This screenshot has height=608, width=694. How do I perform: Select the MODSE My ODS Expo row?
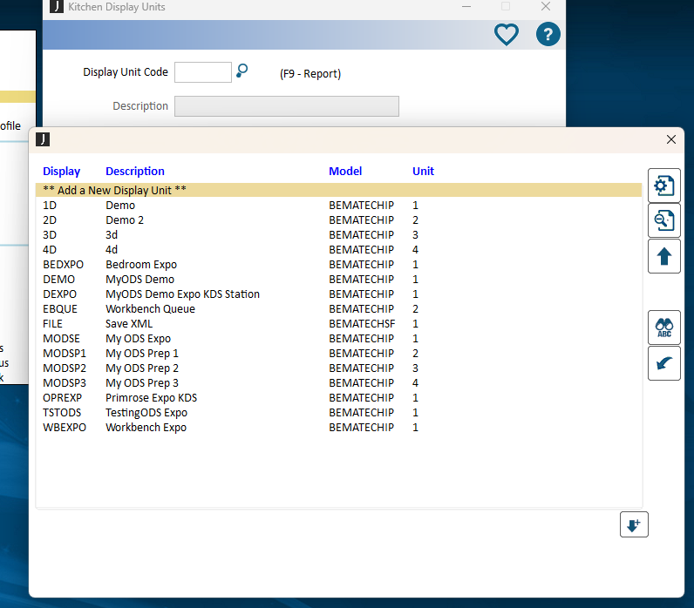(338, 339)
